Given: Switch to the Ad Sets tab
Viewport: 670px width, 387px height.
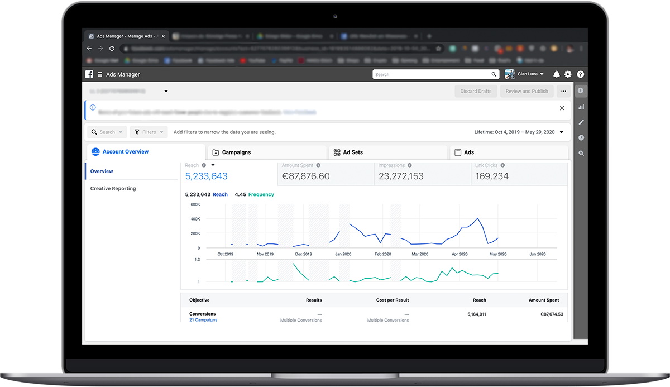Looking at the screenshot, I should click(388, 152).
